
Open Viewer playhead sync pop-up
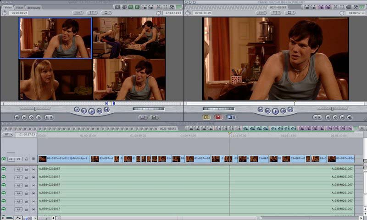pyautogui.click(x=92, y=13)
